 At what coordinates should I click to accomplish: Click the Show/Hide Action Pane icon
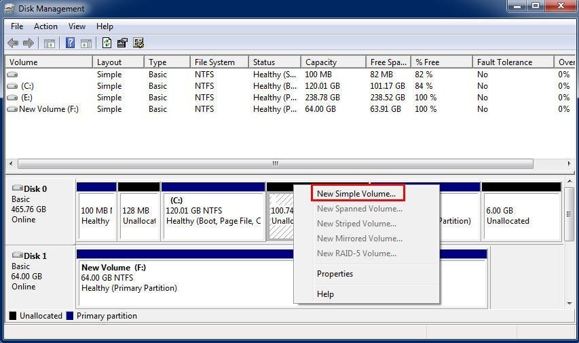(86, 43)
